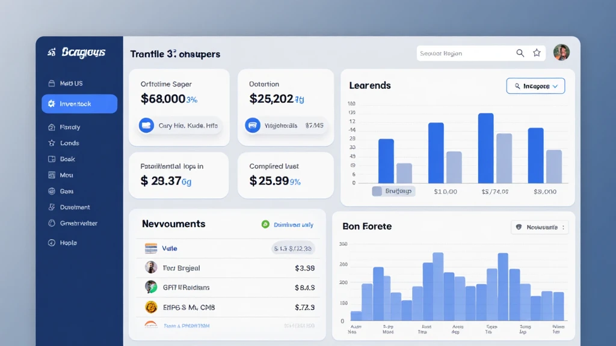Screen dimensions: 616x346
Task: Click the Brutjoup legend swatch
Action: click(377, 191)
